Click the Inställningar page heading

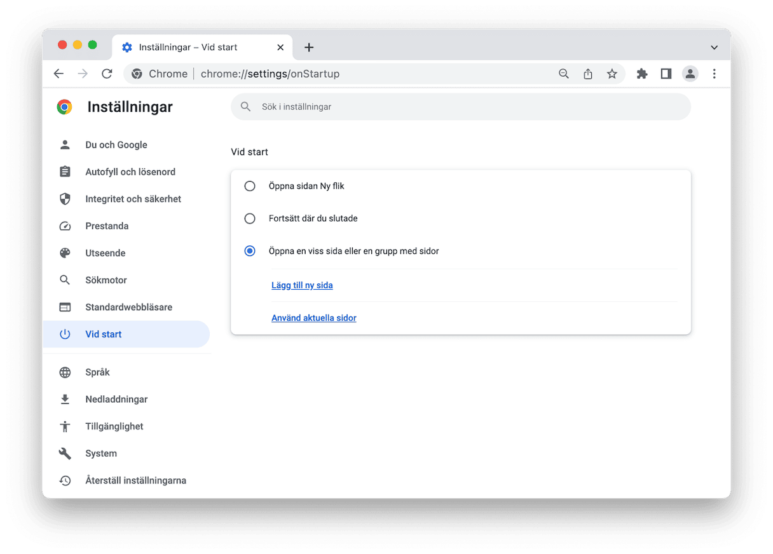click(130, 107)
